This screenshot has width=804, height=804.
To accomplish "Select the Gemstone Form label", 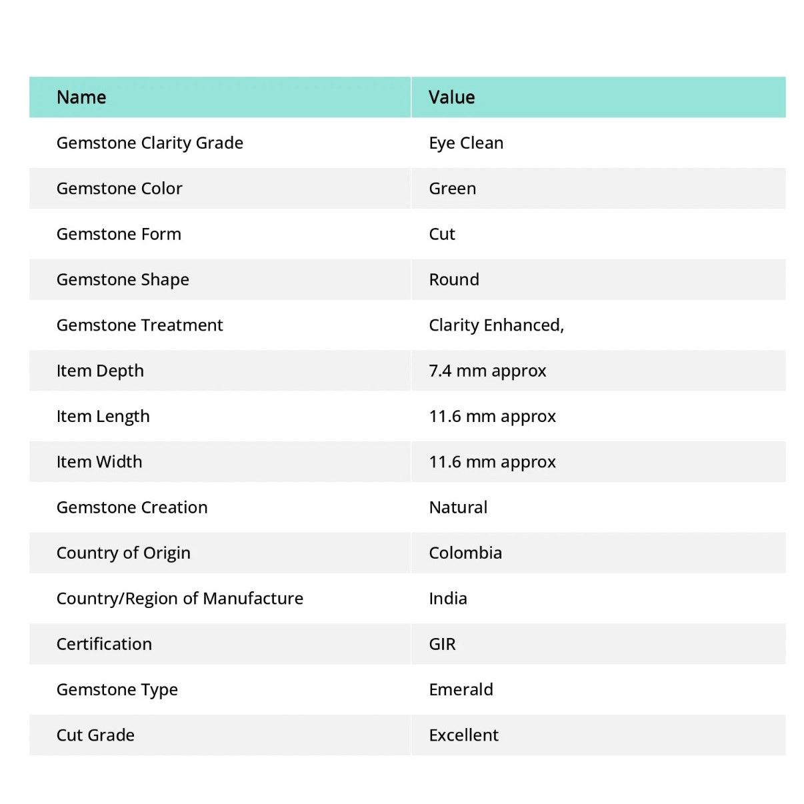I will coord(119,234).
